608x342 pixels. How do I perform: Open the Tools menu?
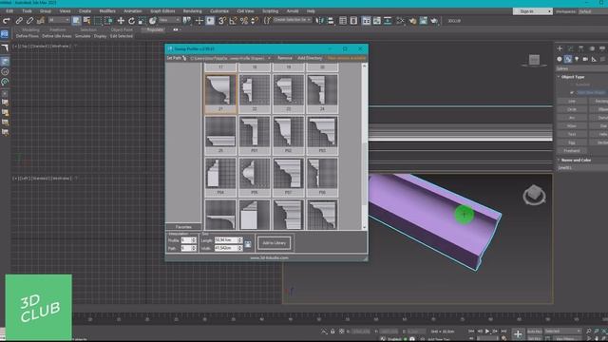(x=27, y=11)
